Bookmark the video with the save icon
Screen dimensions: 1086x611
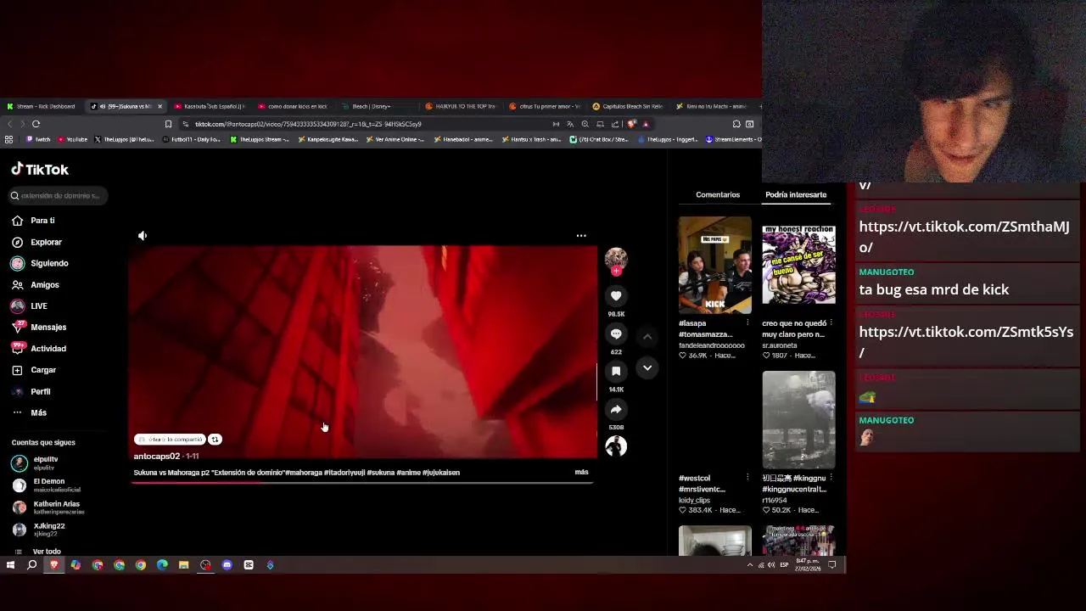616,371
